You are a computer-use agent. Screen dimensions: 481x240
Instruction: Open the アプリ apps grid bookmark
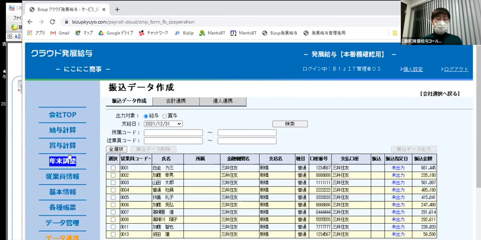(x=36, y=33)
